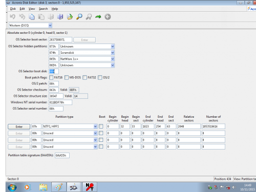
Task: Open Search with the magnifying glass icon
Action: 79,17
